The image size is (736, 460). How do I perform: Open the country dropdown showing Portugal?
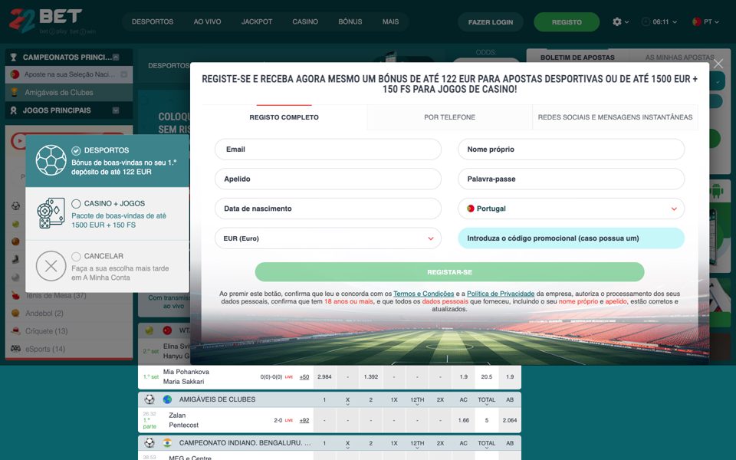(x=570, y=209)
